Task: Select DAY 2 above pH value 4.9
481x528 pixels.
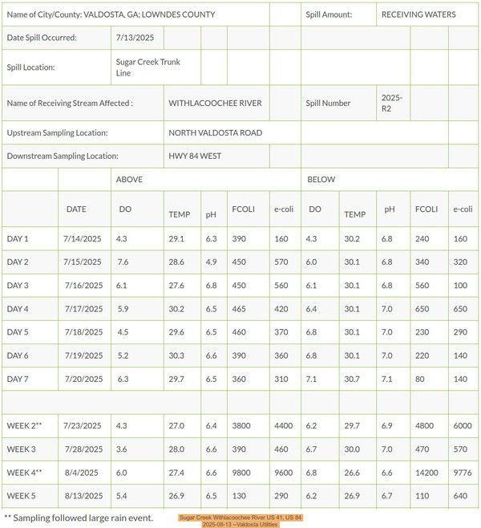Action: 211,262
